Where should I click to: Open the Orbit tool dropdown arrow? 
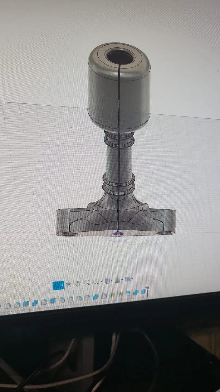(62, 284)
